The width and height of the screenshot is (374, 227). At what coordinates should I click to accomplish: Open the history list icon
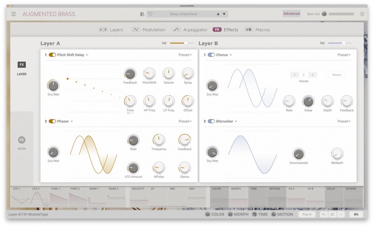[332, 214]
